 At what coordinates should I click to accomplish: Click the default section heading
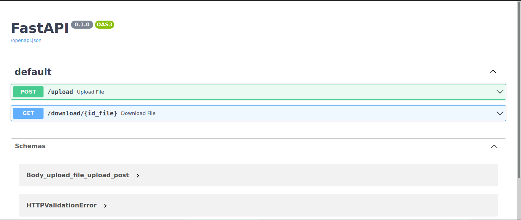click(x=33, y=72)
